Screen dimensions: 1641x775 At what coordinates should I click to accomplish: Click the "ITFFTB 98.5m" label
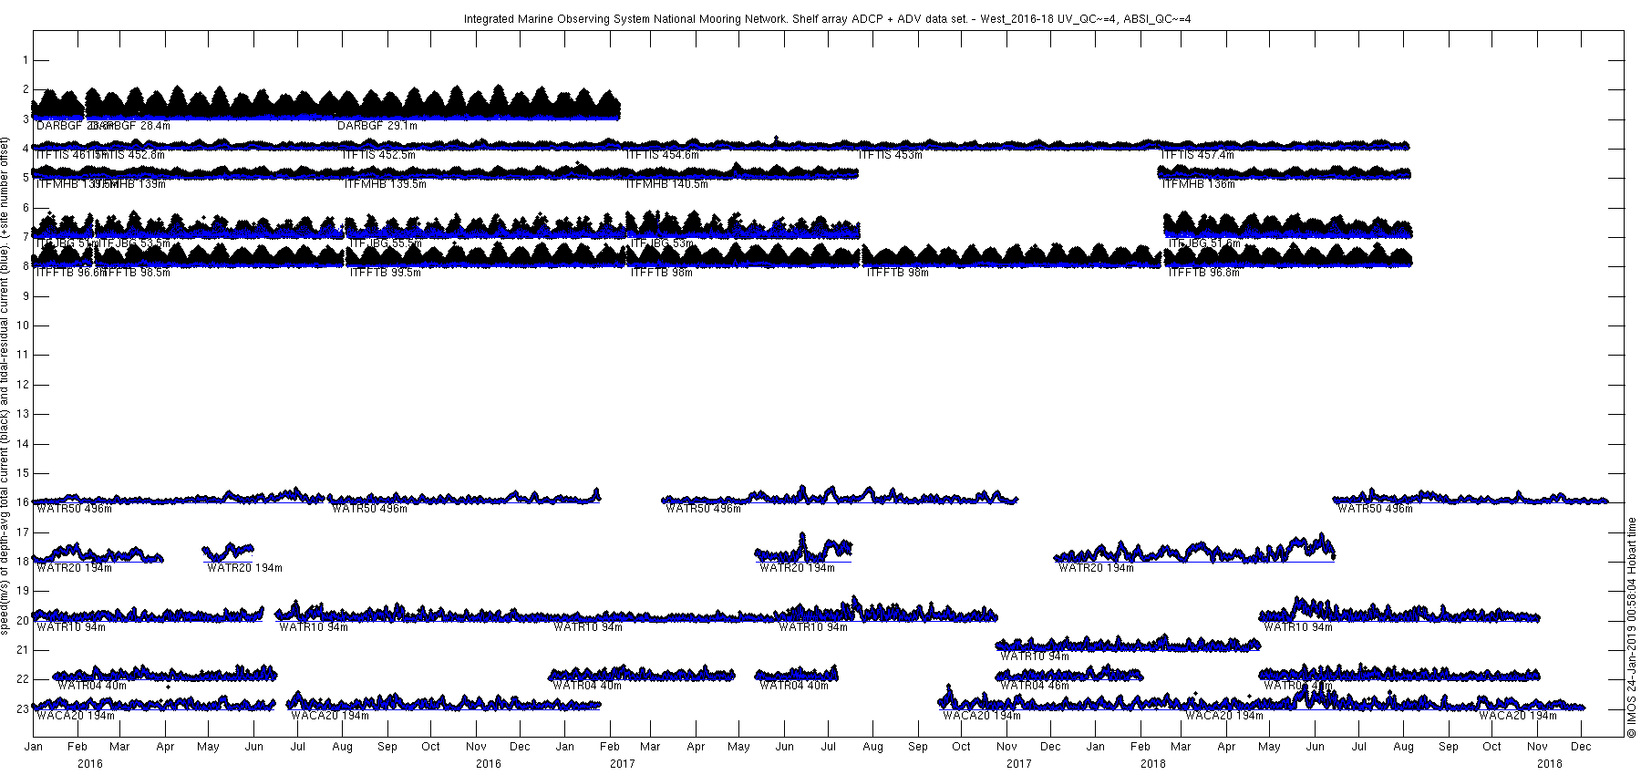click(135, 273)
